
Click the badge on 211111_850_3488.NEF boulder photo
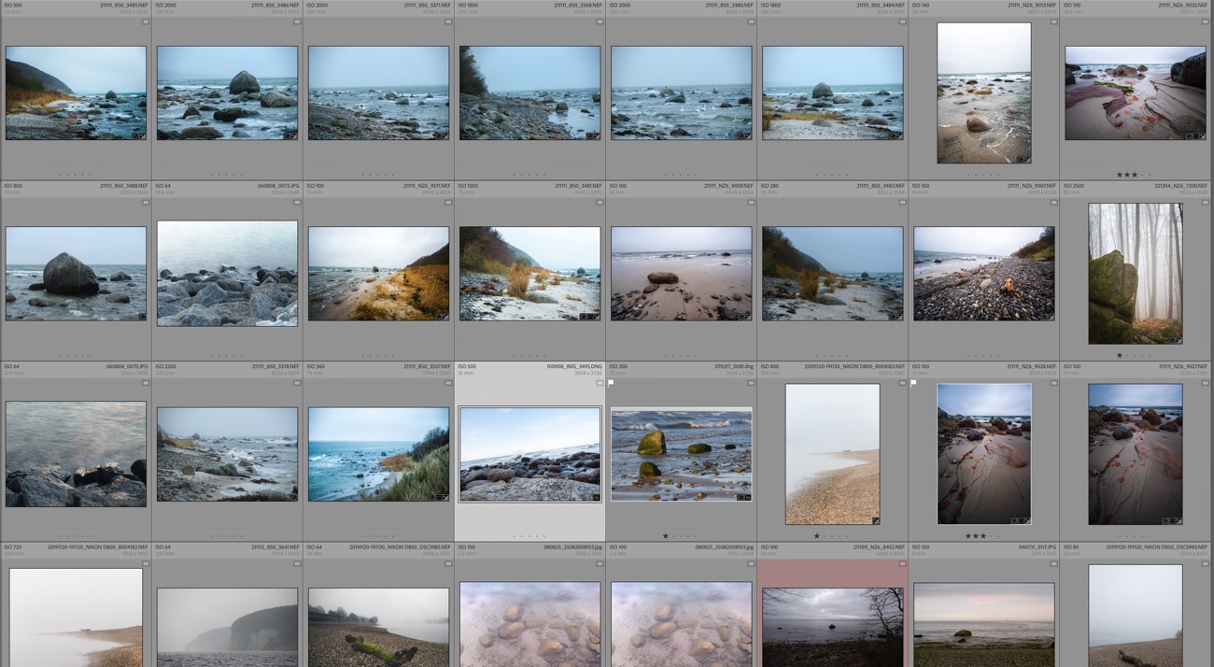tap(142, 317)
